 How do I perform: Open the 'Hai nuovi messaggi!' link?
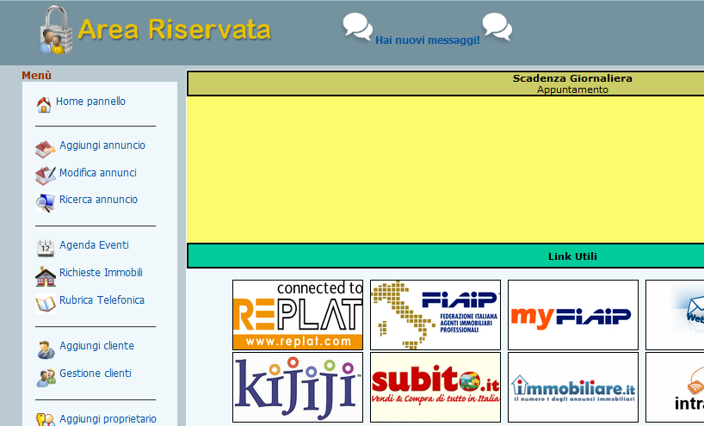[428, 40]
